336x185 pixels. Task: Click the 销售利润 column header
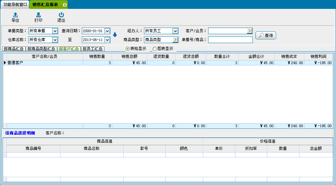click(319, 57)
